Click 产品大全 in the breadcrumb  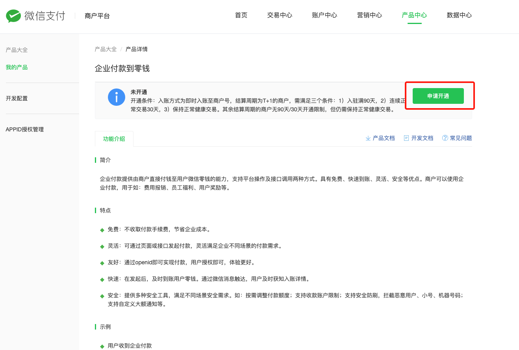point(106,49)
